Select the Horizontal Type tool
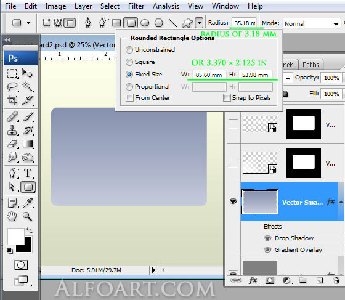The height and width of the screenshot is (300, 345). (x=28, y=173)
